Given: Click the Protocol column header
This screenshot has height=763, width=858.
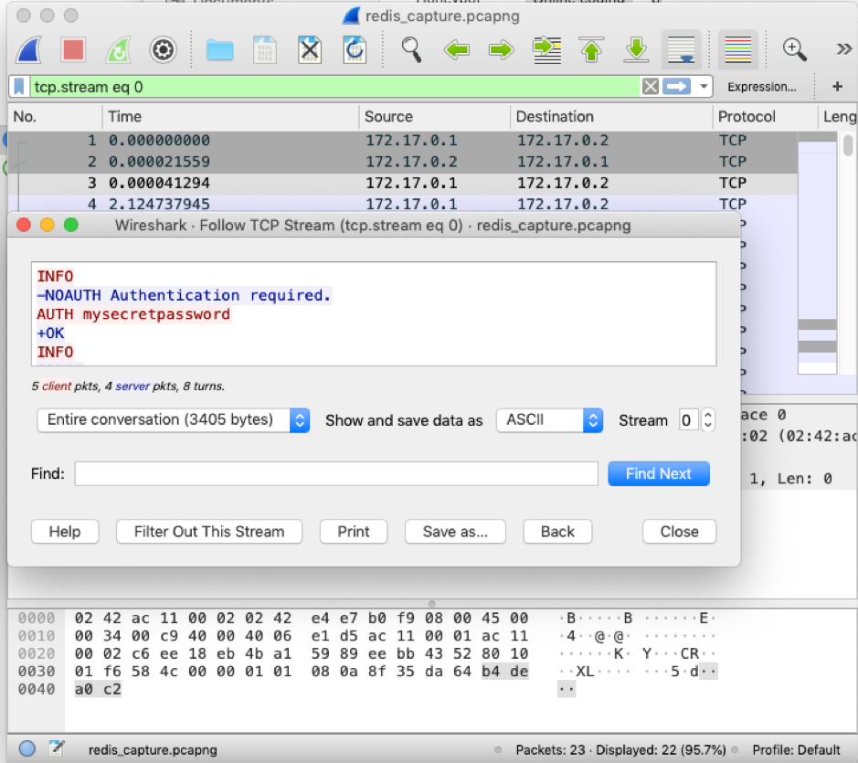Looking at the screenshot, I should click(747, 117).
